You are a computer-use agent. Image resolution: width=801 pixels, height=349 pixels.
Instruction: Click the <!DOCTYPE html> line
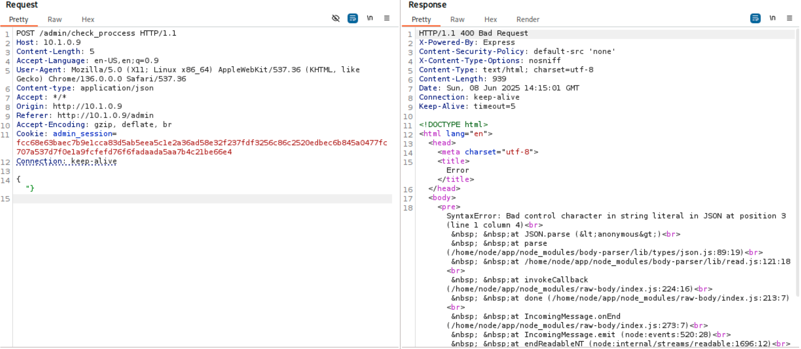453,124
